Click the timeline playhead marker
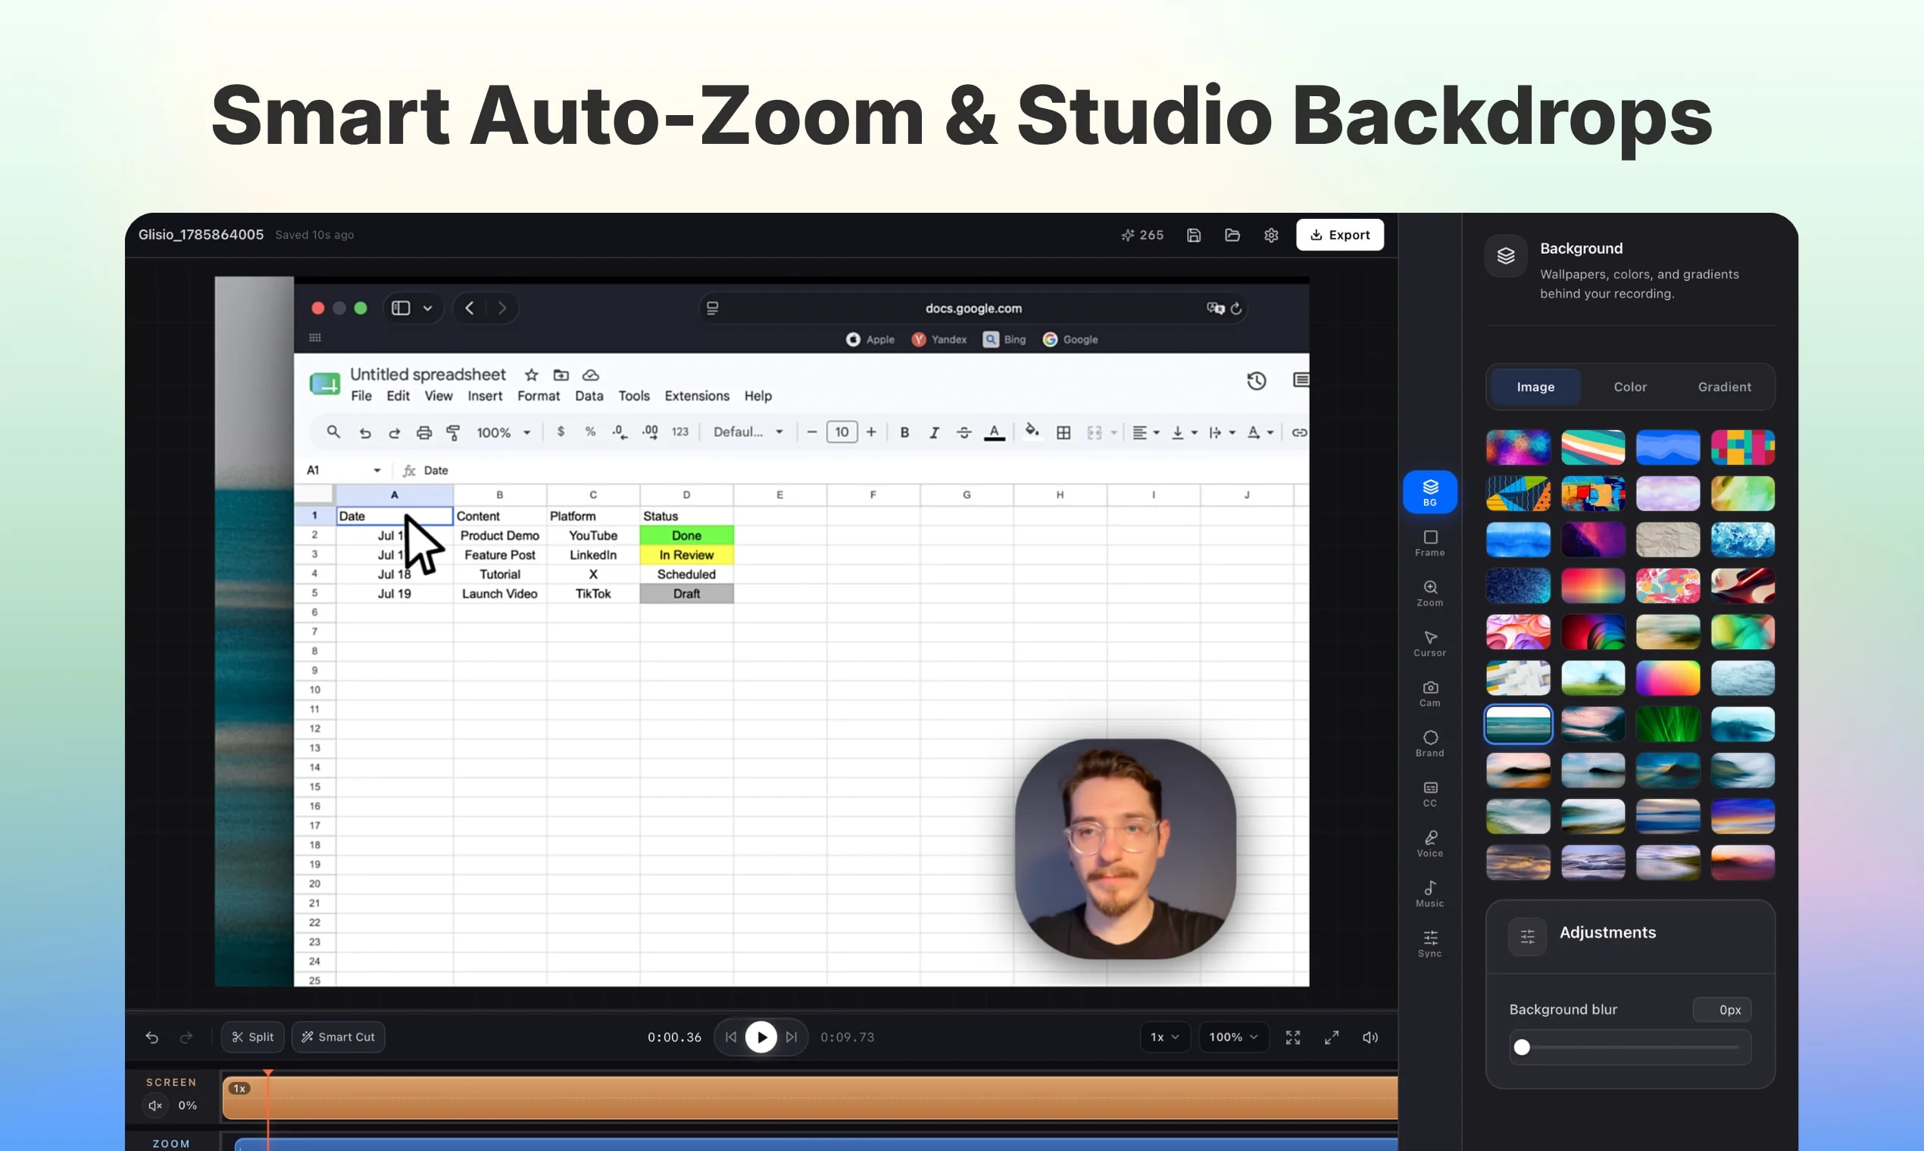 point(267,1074)
